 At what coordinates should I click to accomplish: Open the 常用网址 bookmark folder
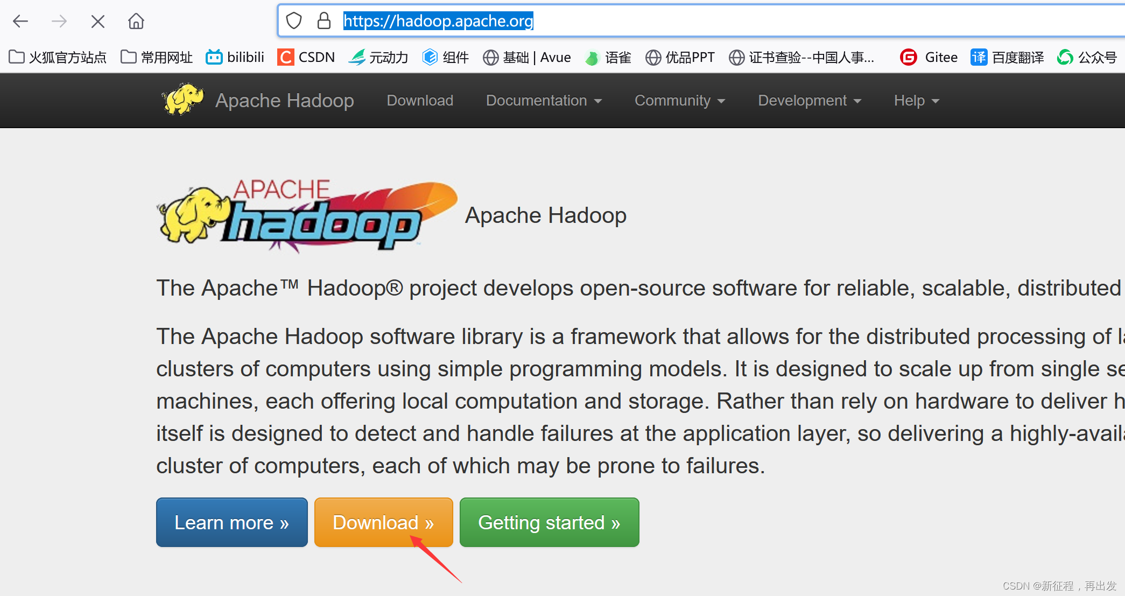pyautogui.click(x=157, y=57)
